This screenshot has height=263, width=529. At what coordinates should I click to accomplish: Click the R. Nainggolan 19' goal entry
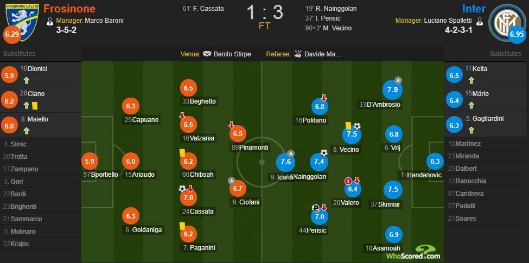330,9
